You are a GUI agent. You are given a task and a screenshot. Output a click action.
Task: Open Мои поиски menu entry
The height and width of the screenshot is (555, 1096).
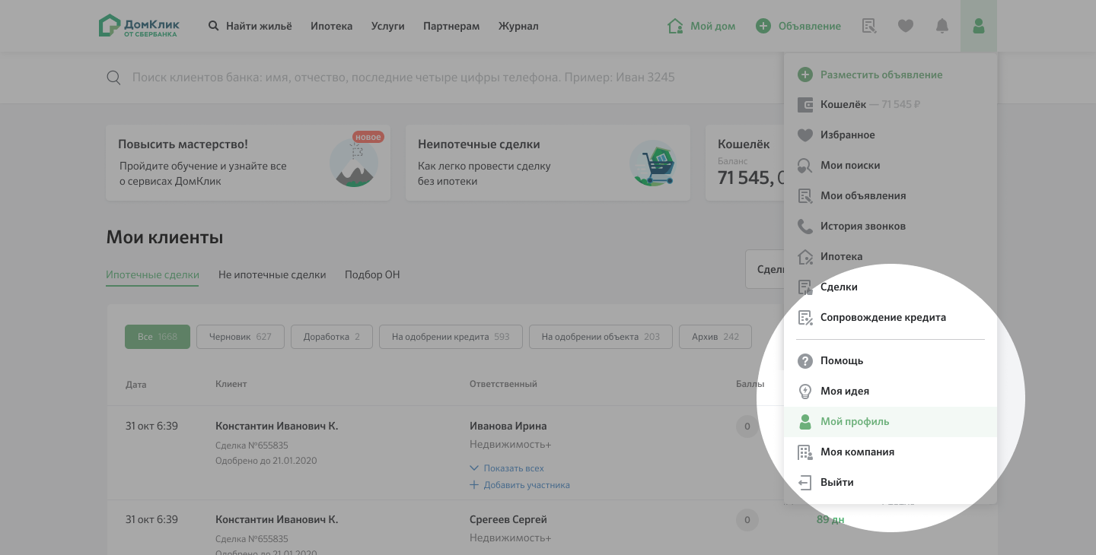(890, 166)
